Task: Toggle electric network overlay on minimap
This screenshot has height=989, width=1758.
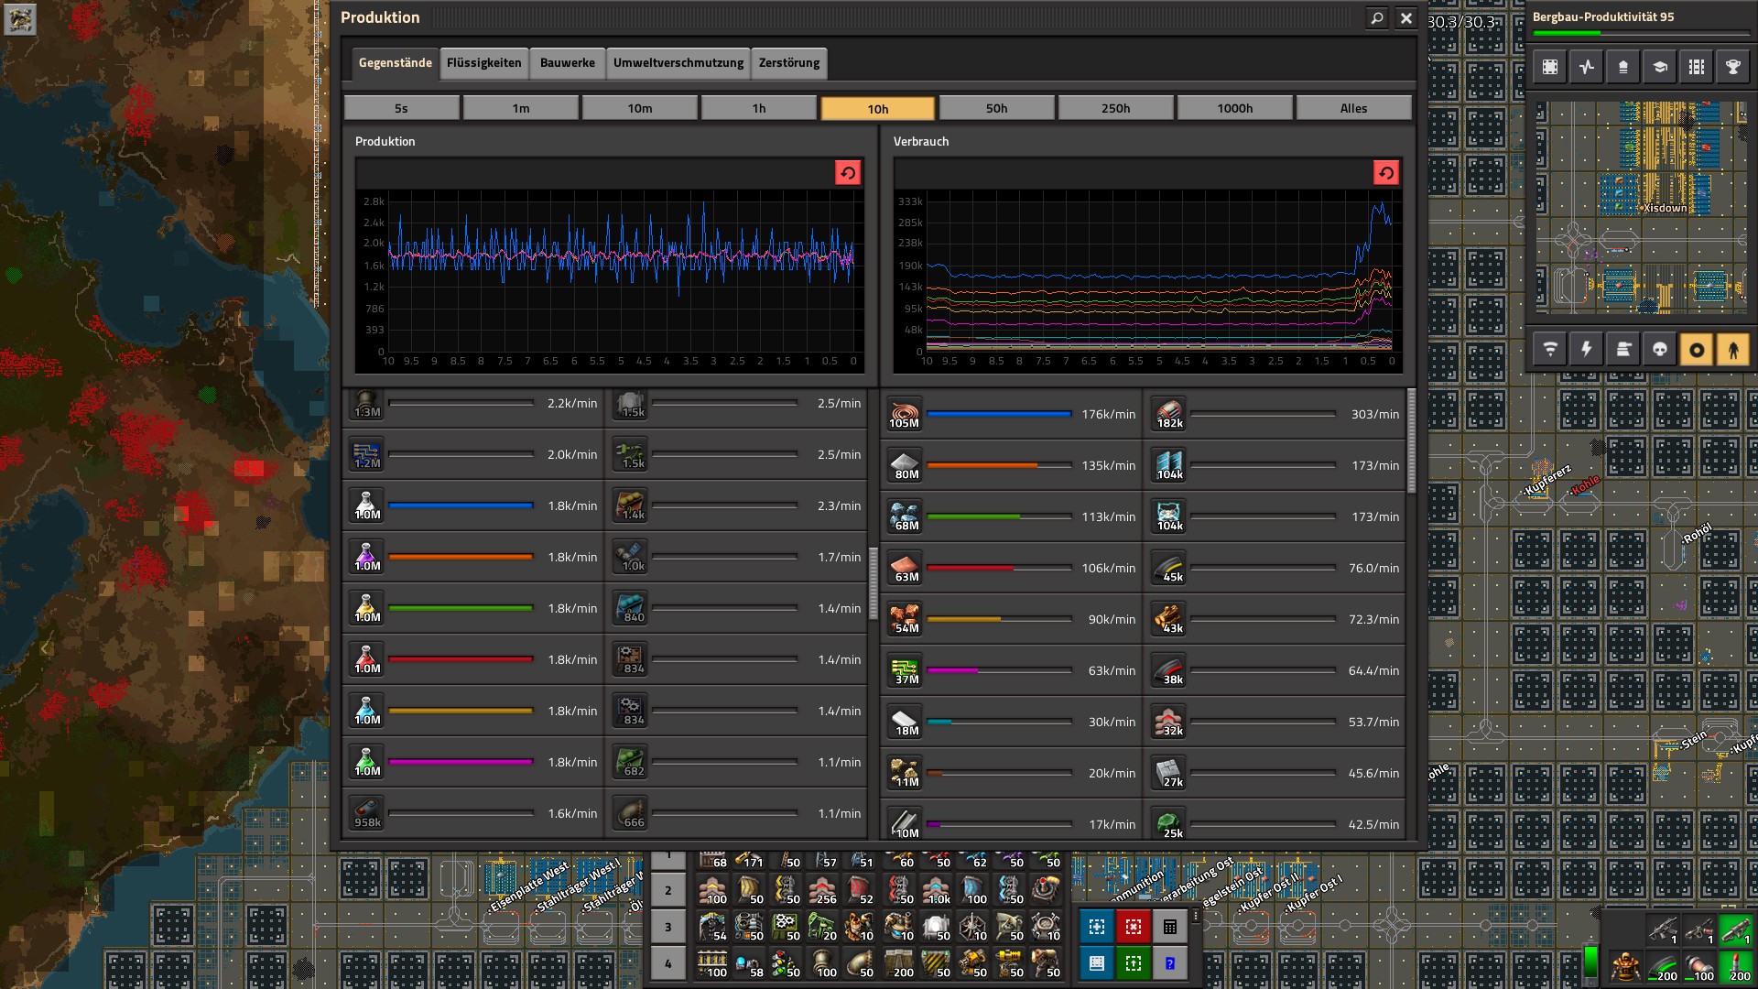Action: click(1587, 349)
